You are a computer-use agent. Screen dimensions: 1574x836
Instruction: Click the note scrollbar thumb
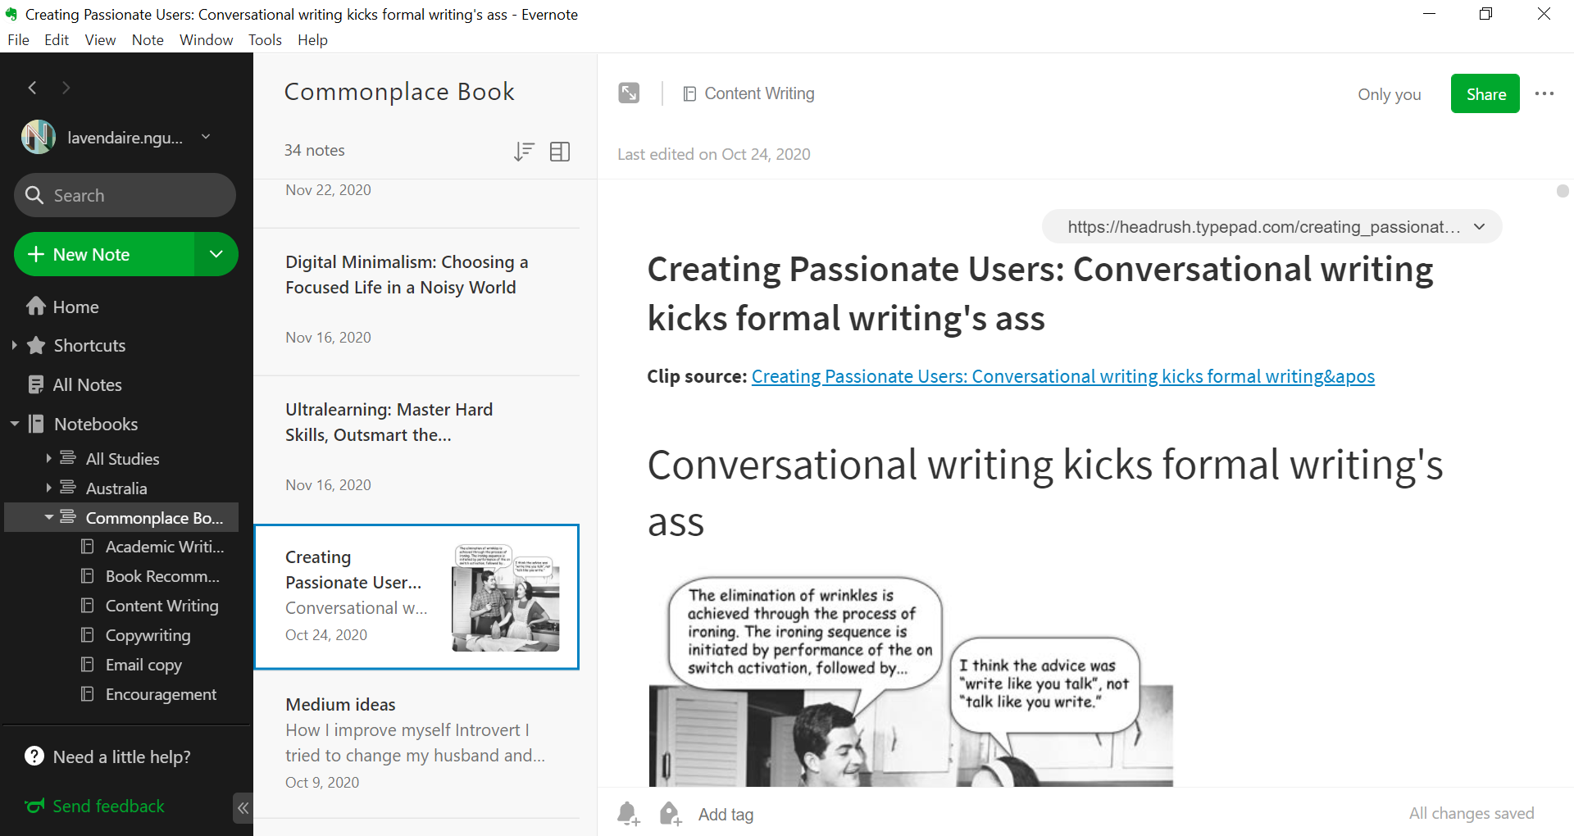[1563, 191]
